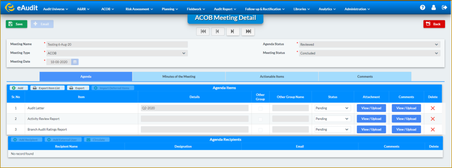Switch to the Agenda tab
The image size is (452, 168).
(x=86, y=76)
